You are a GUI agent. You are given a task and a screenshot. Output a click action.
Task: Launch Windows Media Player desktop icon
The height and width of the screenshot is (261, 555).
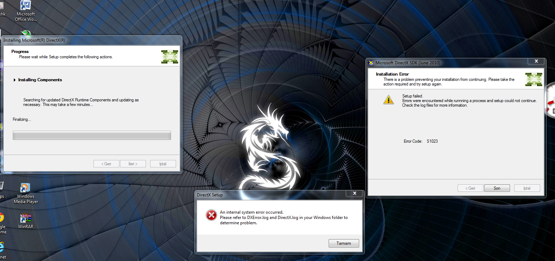(26, 194)
